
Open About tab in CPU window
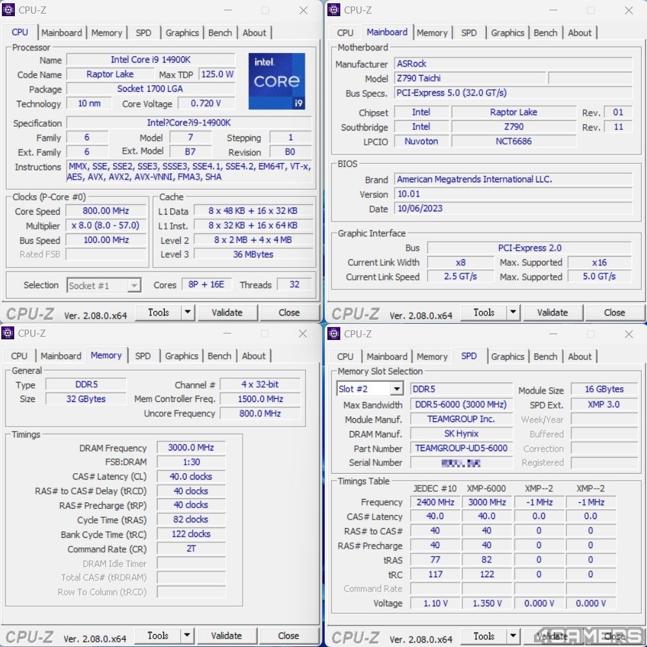tap(254, 32)
